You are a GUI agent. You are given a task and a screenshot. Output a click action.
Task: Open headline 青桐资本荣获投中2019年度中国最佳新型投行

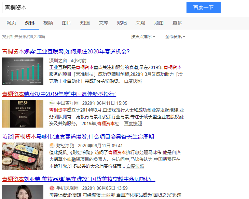59,94
